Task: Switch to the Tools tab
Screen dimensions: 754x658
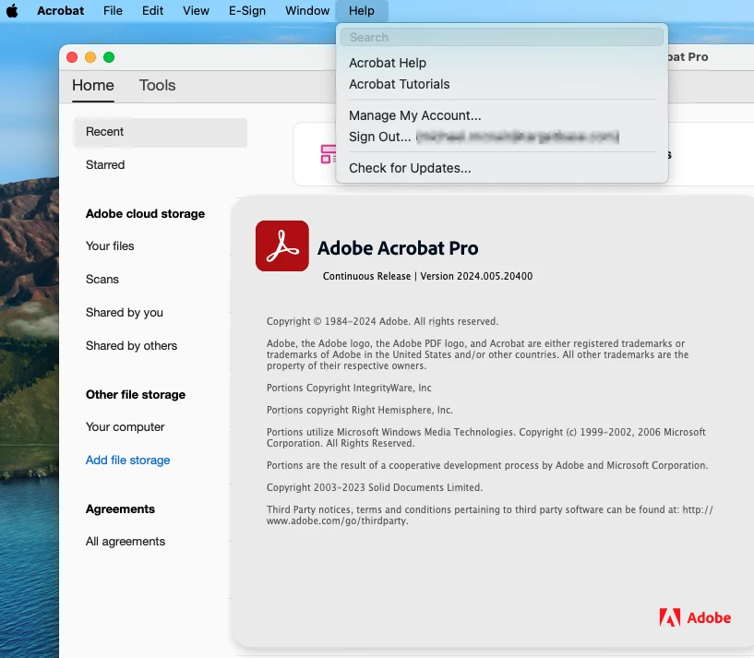Action: 157,85
